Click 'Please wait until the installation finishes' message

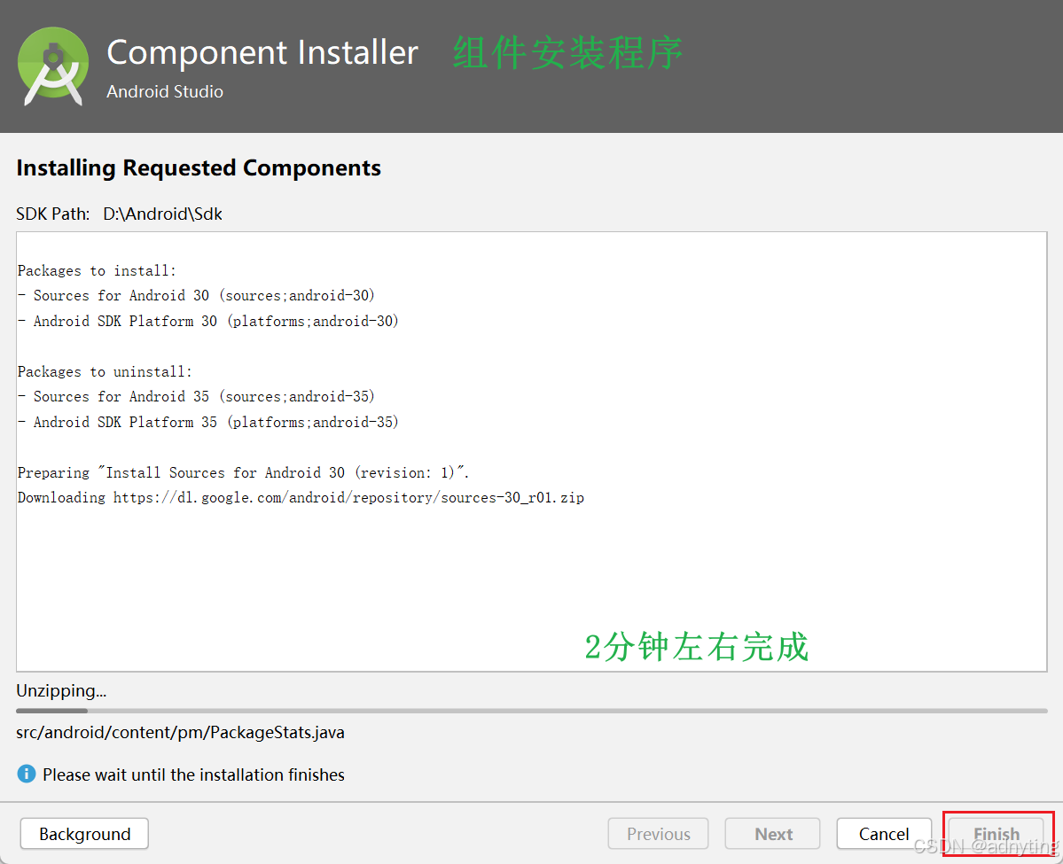click(194, 774)
